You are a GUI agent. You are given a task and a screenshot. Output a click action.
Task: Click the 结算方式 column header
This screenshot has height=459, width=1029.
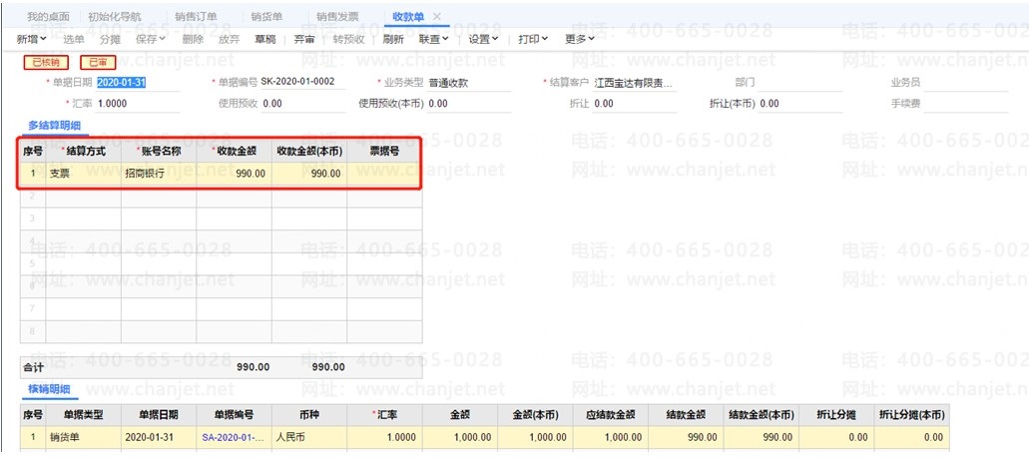coord(84,151)
